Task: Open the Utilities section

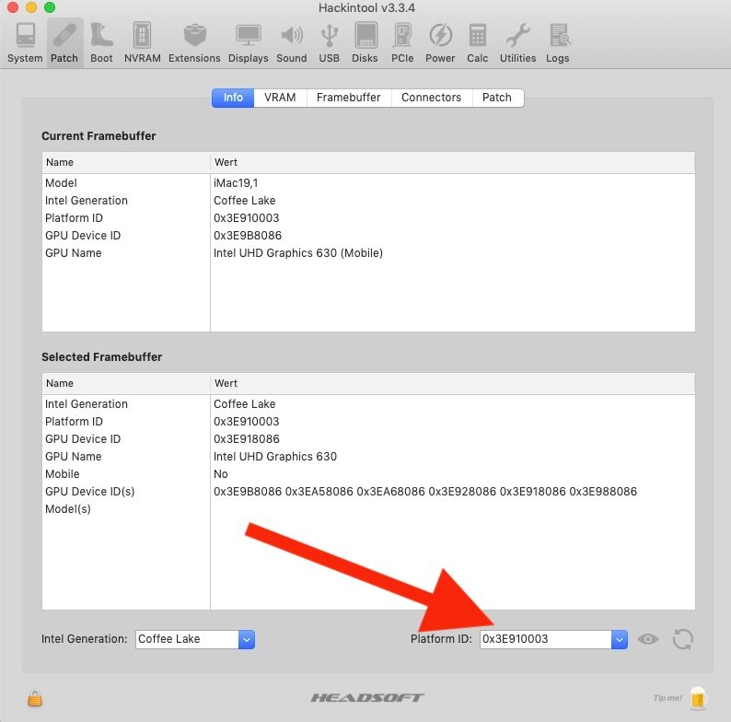Action: coord(518,43)
